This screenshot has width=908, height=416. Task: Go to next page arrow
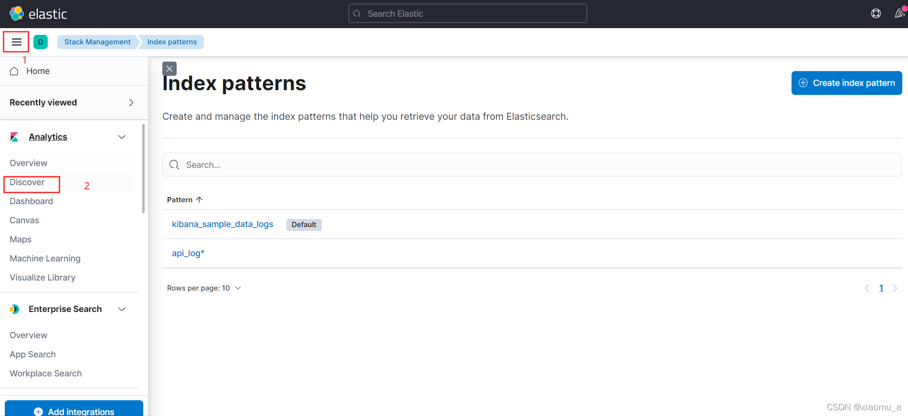coord(895,288)
